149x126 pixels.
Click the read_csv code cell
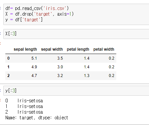(76, 14)
